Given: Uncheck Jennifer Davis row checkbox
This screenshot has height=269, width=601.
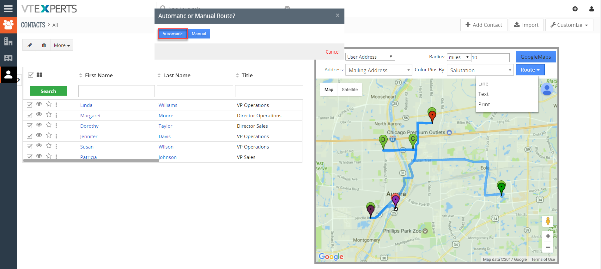Looking at the screenshot, I should 29,136.
